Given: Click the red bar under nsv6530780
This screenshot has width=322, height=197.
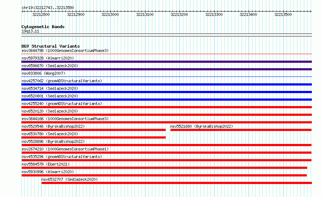Looking at the screenshot, I should (93, 137).
